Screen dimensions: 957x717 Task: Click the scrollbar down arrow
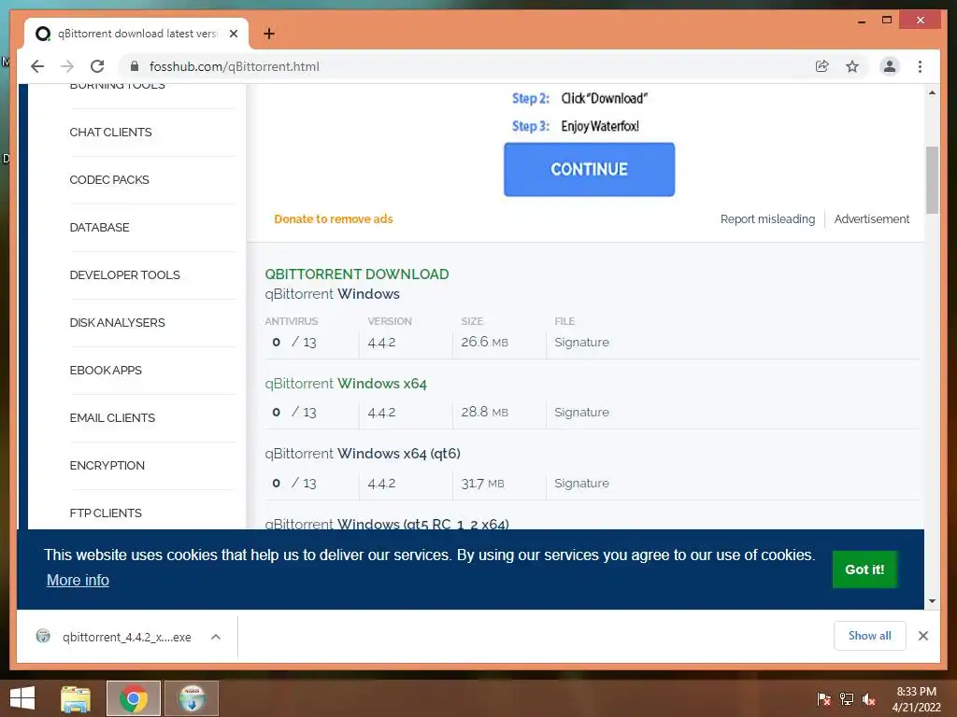pyautogui.click(x=932, y=600)
